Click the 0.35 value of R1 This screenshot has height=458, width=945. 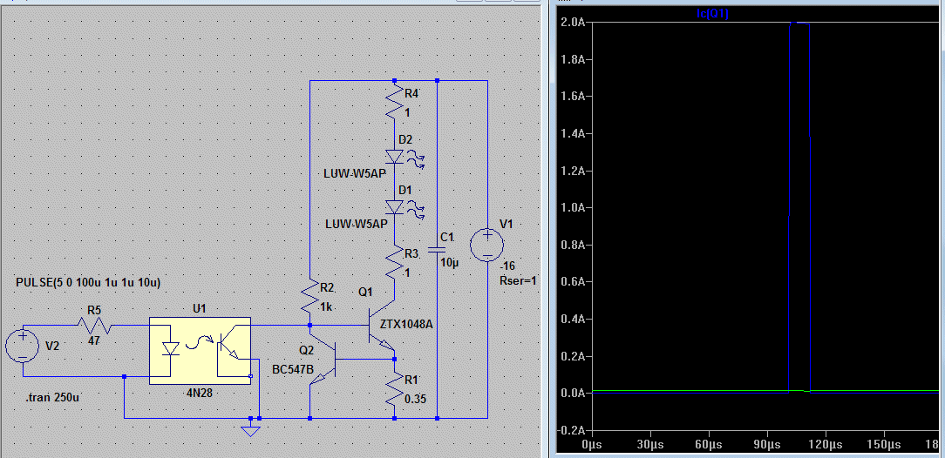click(413, 399)
